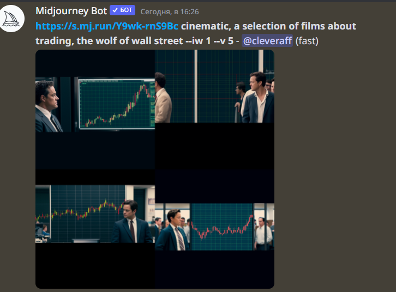Open the red chart in bottom-right image
This screenshot has width=396, height=292.
point(222,227)
